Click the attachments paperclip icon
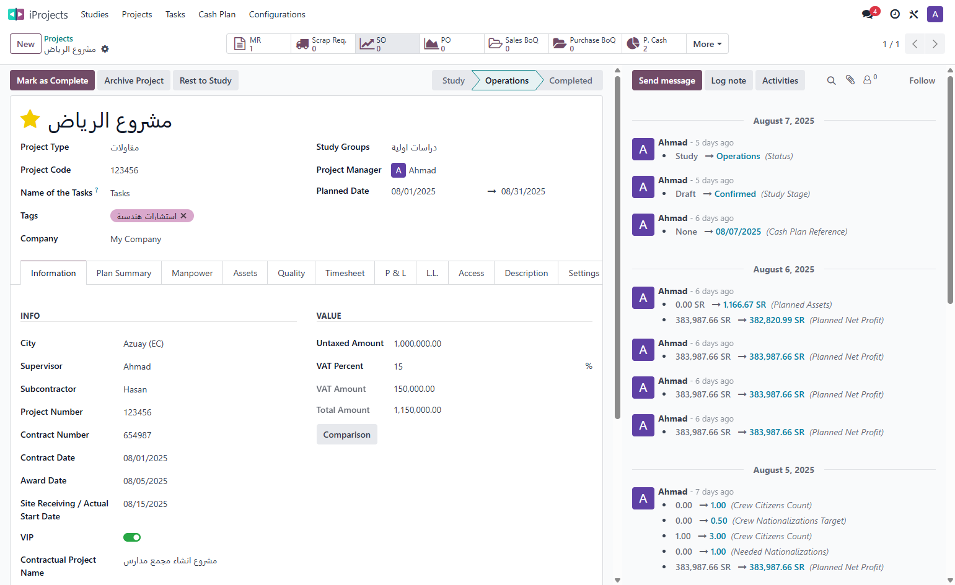Screen dimensions: 955x585 [850, 80]
